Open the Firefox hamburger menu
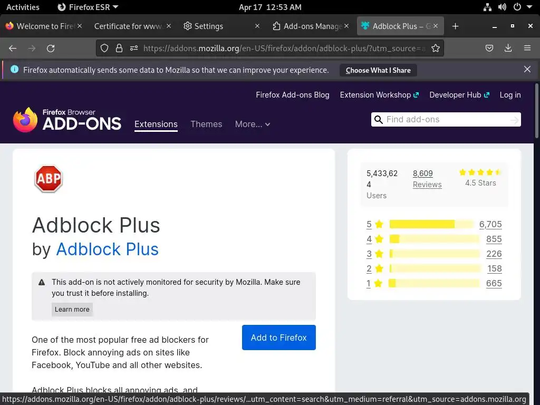This screenshot has width=540, height=405. coord(527,48)
